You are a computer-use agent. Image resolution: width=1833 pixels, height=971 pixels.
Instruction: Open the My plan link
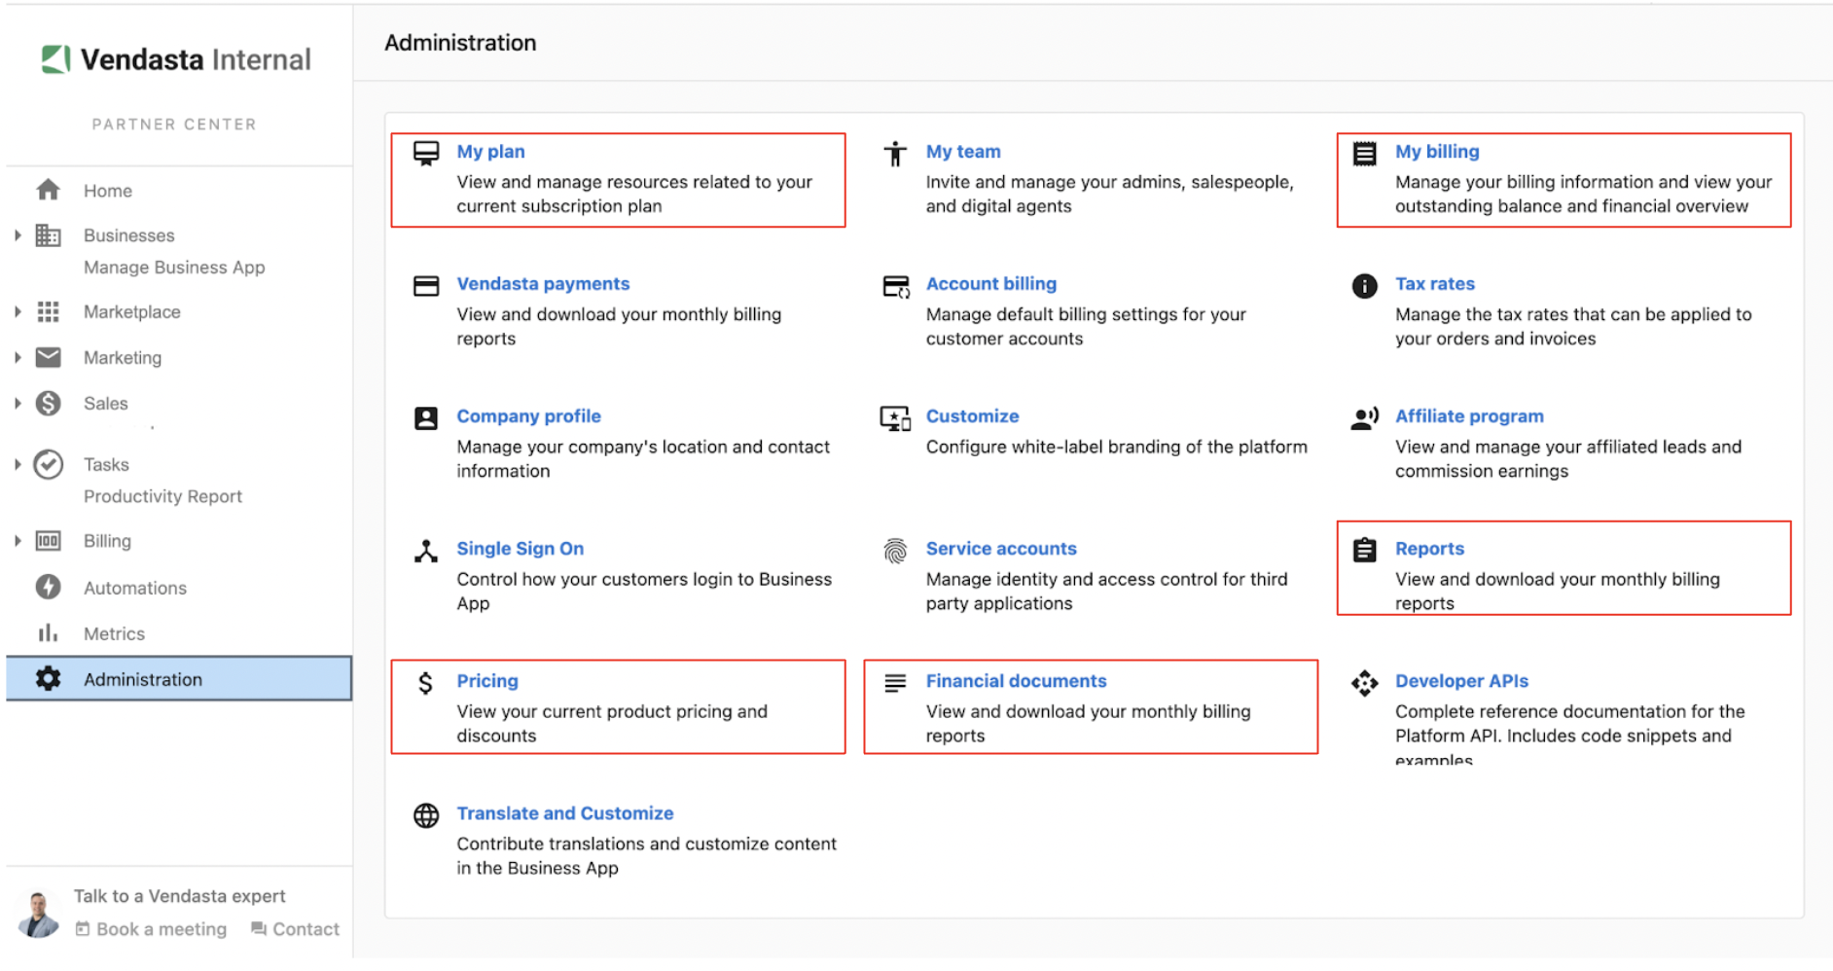click(491, 152)
